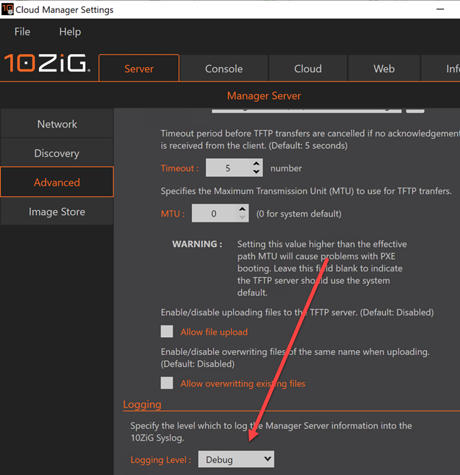Switch to the Console tab

pos(224,69)
